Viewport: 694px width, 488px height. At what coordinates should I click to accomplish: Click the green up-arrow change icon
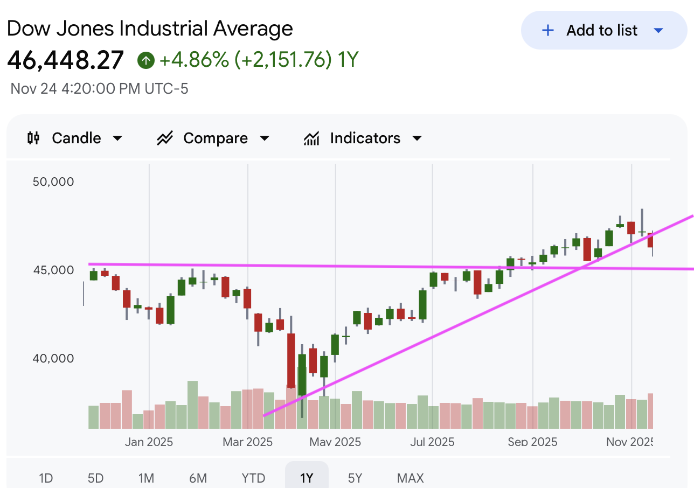(145, 60)
